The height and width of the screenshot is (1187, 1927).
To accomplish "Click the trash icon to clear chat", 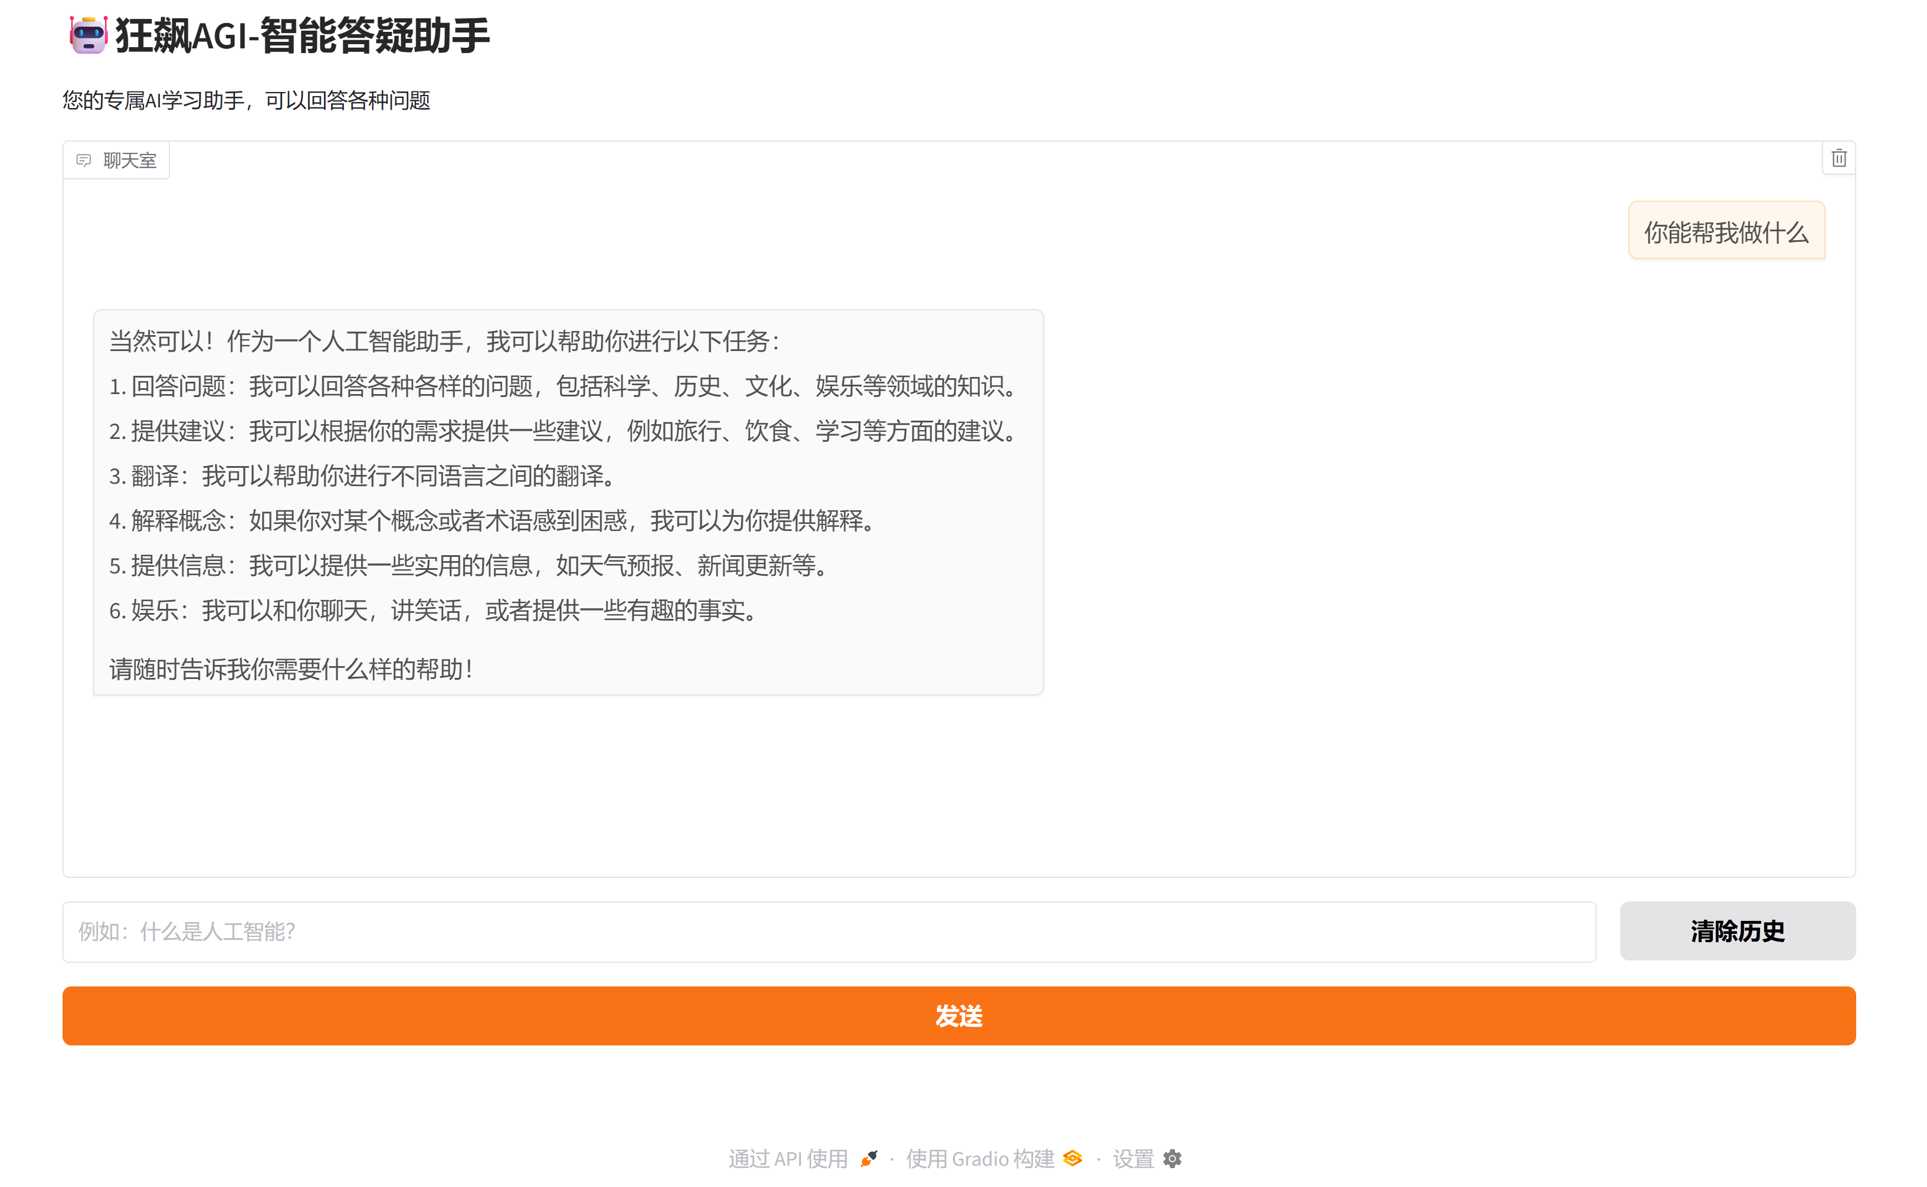I will (x=1838, y=159).
